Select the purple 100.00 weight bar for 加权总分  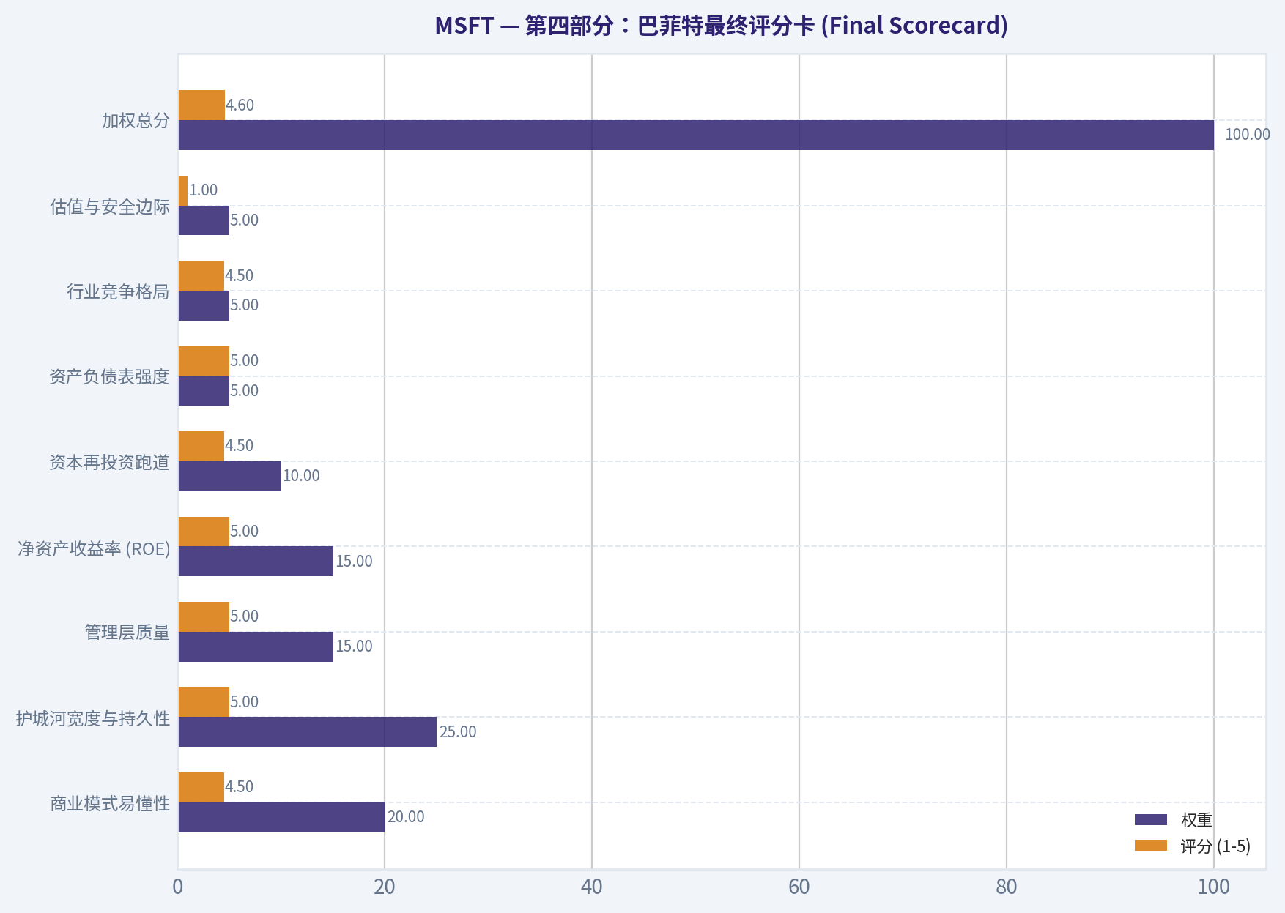[696, 135]
